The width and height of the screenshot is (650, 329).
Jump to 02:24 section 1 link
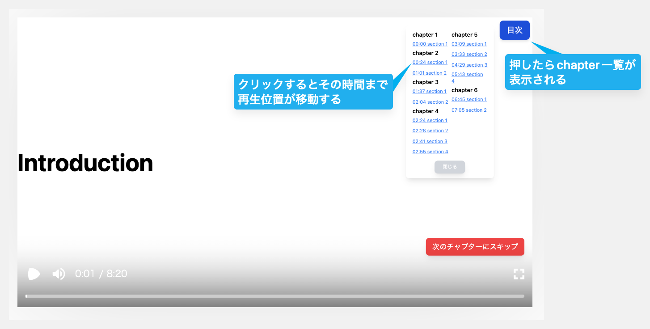tap(430, 120)
